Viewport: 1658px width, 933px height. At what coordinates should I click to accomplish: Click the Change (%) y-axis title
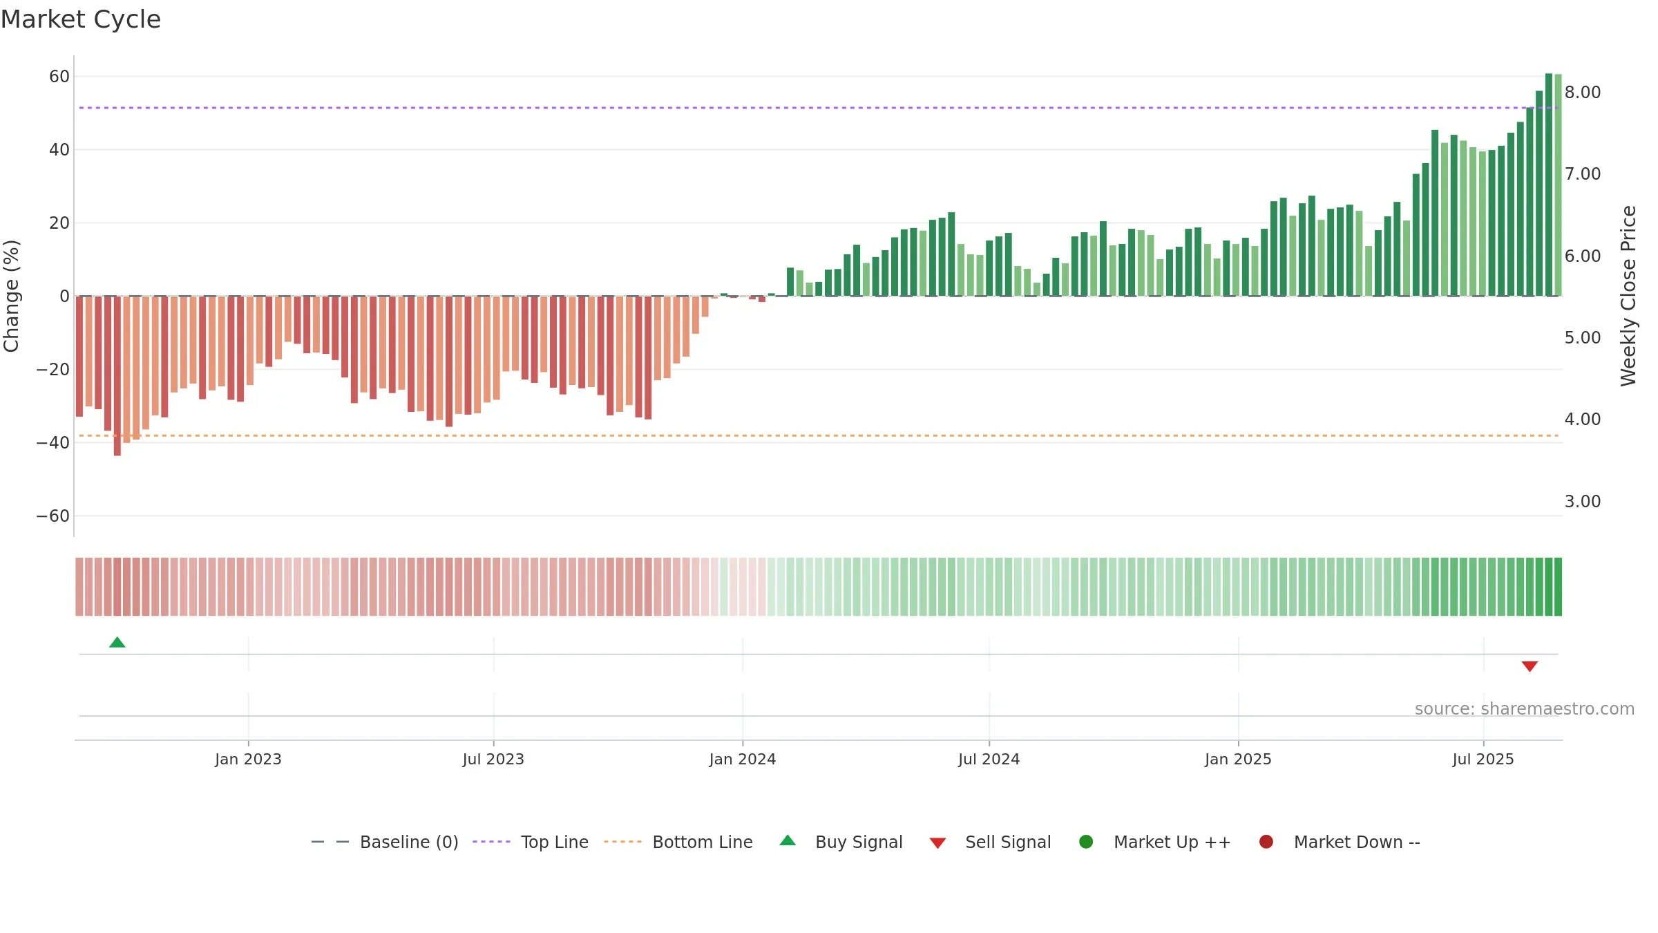[x=11, y=296]
